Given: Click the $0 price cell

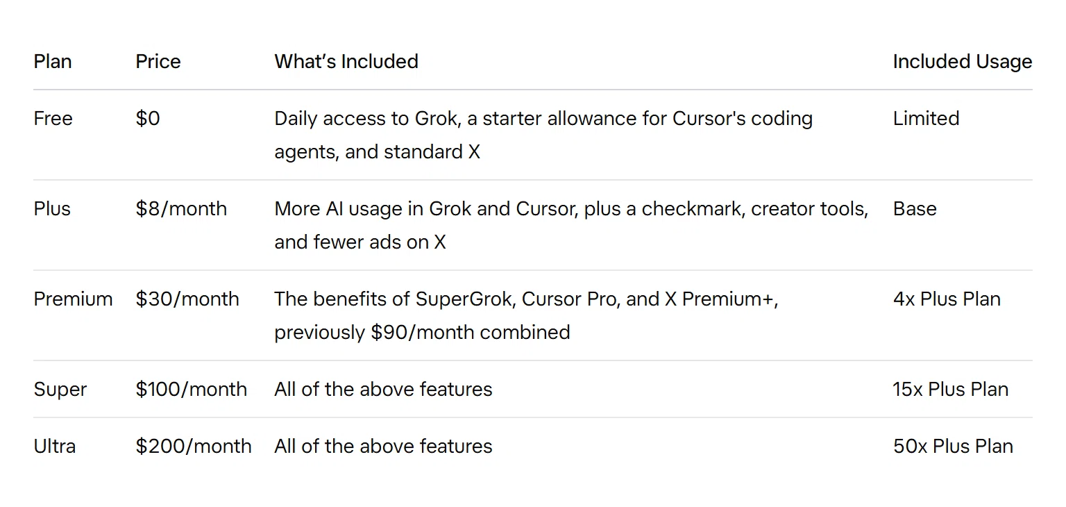Looking at the screenshot, I should click(x=148, y=118).
